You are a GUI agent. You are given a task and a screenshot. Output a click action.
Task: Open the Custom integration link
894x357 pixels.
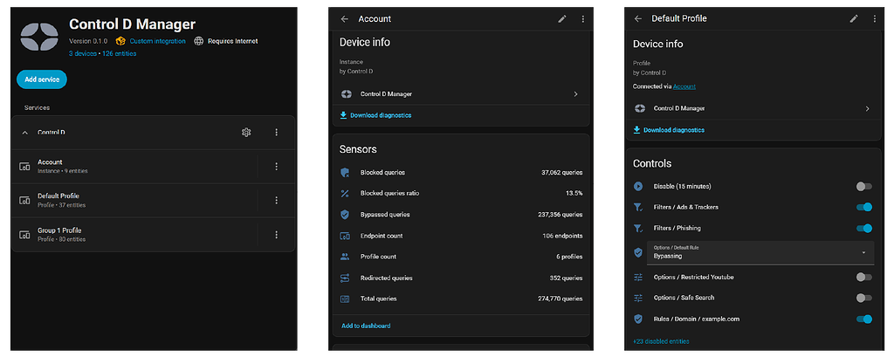(157, 41)
